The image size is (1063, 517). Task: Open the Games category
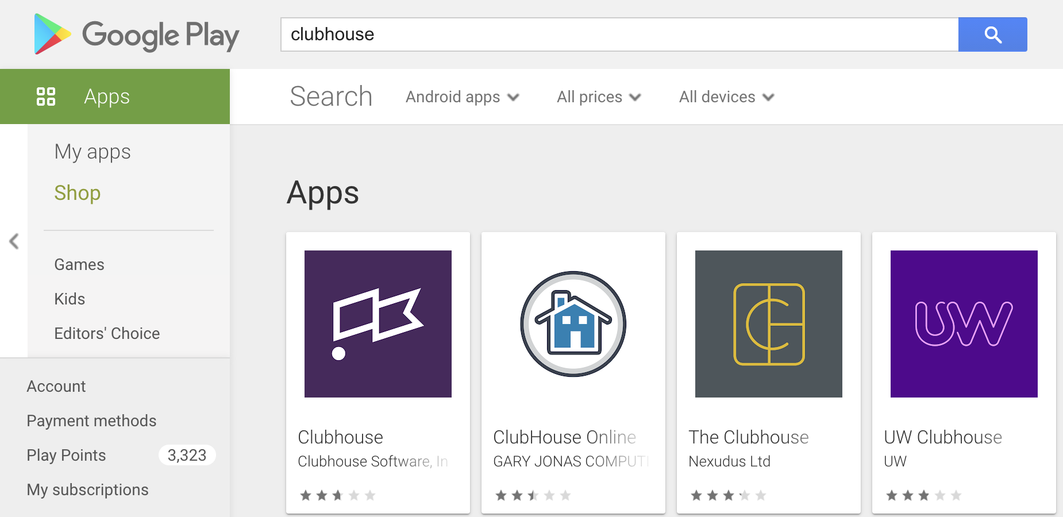coord(79,265)
